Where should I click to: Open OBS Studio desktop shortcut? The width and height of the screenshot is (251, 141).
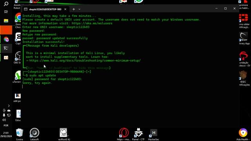coord(18,58)
